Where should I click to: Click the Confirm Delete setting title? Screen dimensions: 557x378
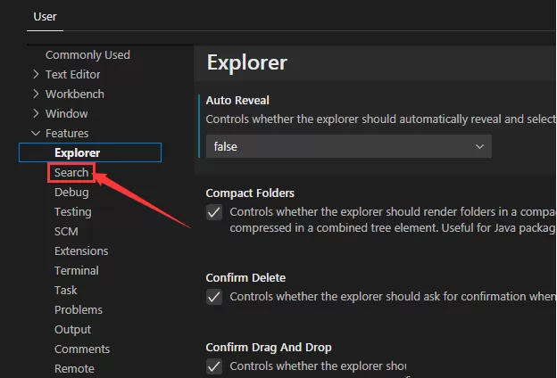(x=245, y=277)
